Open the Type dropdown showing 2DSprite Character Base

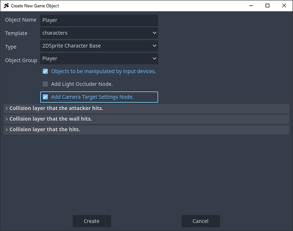tap(99, 46)
